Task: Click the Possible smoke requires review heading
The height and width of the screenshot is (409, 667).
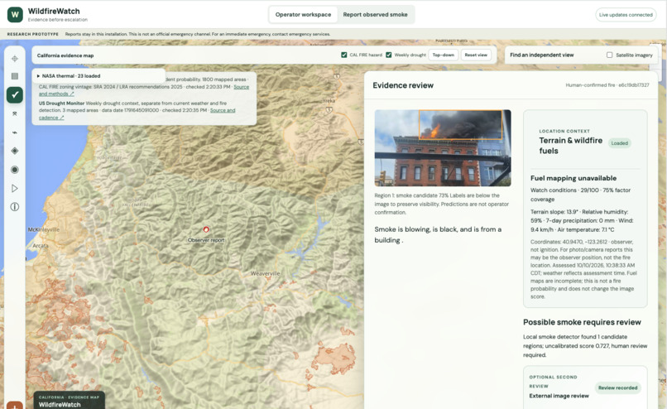Action: [x=582, y=322]
